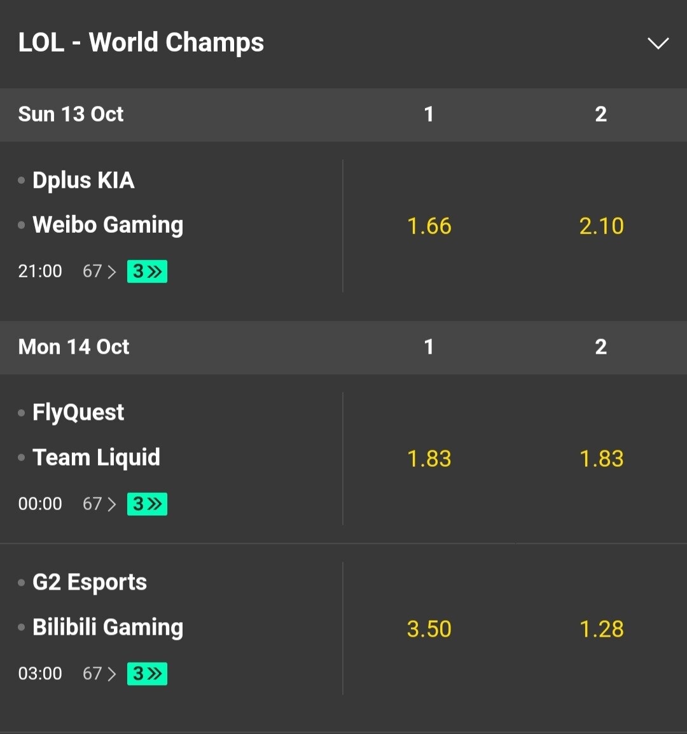
Task: Open bet builder badge for G2 Esports match
Action: tap(147, 674)
